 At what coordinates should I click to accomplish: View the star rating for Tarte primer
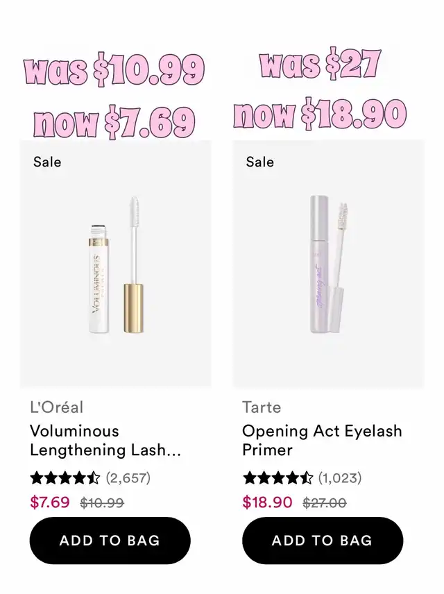click(277, 477)
